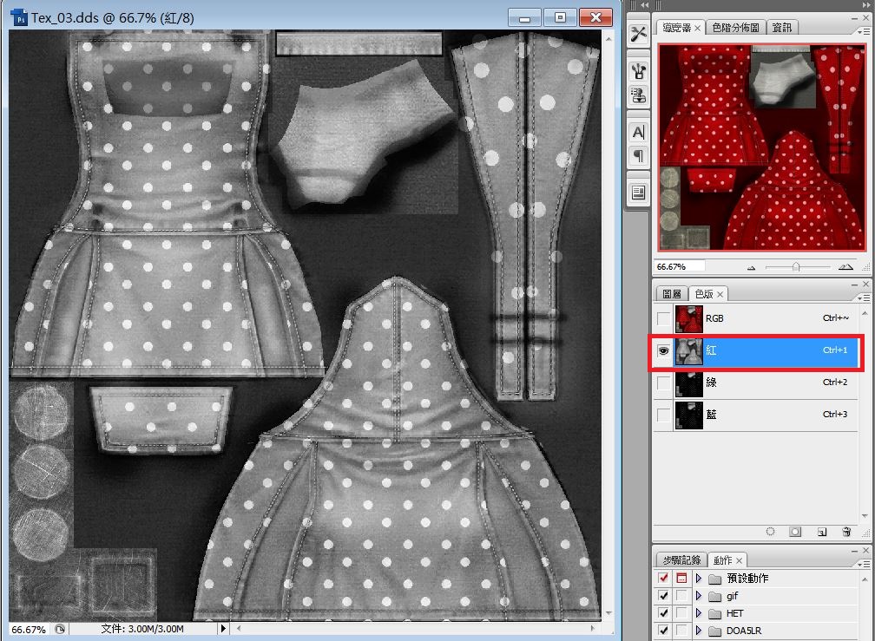Close the Navigator tab with X
This screenshot has height=641, width=875.
point(697,28)
